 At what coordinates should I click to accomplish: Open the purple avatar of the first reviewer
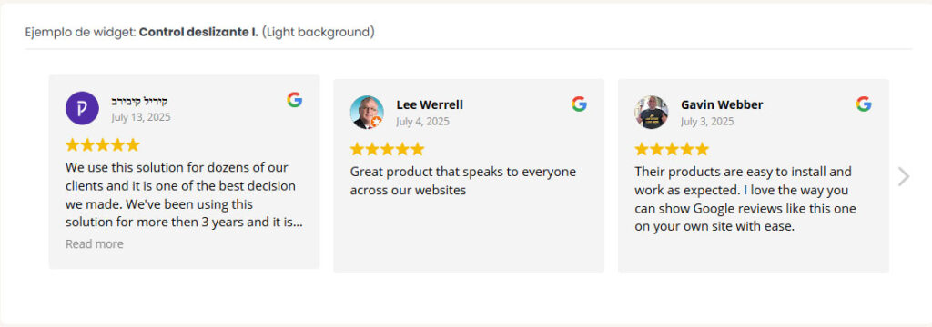click(x=82, y=108)
